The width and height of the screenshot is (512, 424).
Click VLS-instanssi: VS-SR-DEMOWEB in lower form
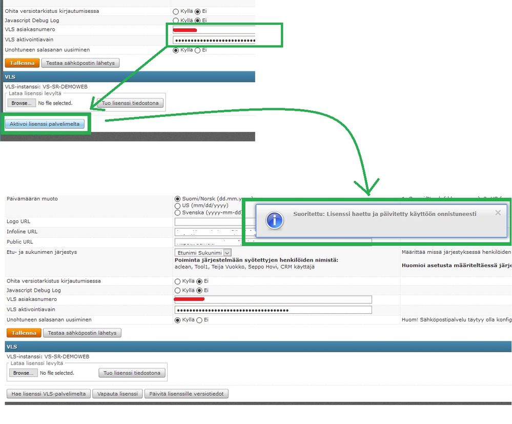48,356
